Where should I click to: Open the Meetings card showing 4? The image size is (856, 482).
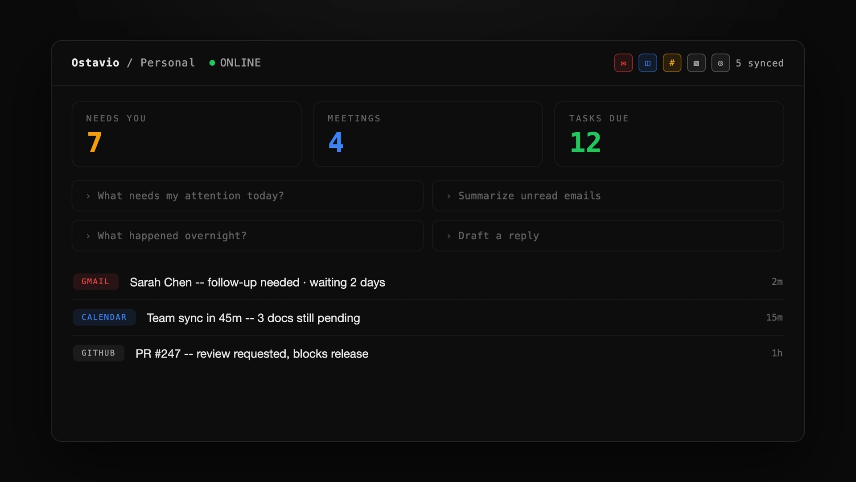[428, 134]
